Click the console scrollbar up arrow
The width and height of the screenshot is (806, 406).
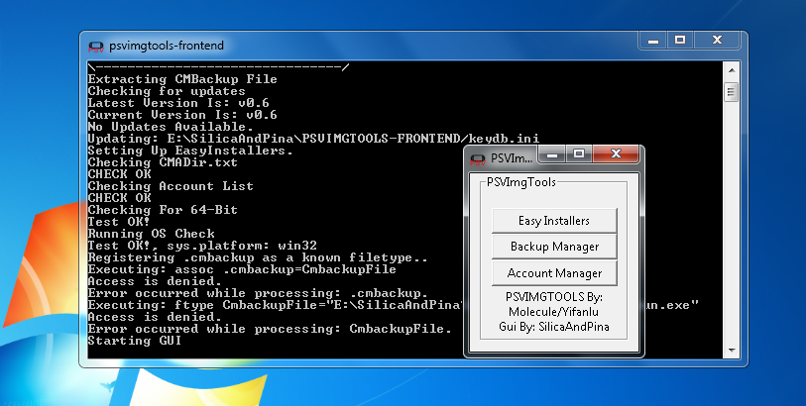click(x=731, y=68)
